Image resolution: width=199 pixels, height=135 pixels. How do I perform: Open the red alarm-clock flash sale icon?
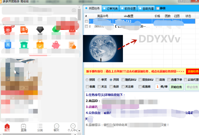coord(8,30)
